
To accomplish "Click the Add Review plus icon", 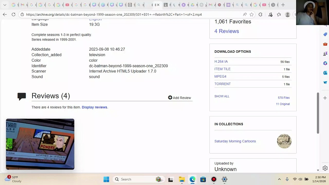I will (170, 98).
